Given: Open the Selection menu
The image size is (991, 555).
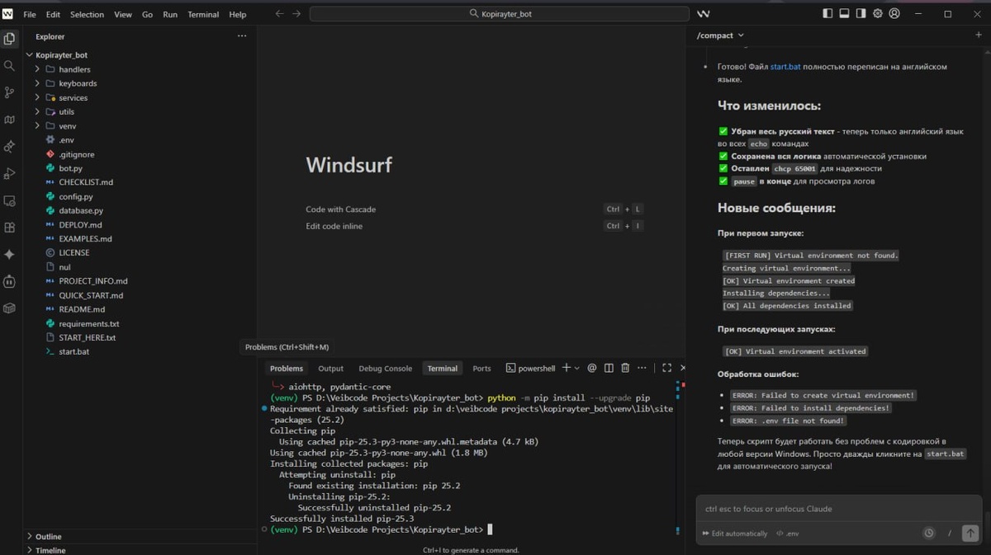Looking at the screenshot, I should (x=87, y=14).
